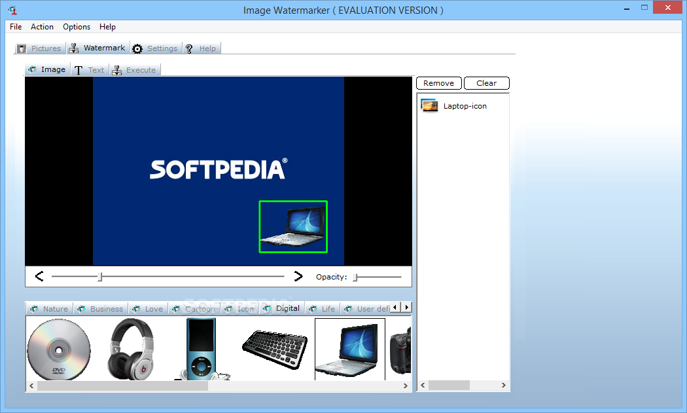Select the Watermark tab
The image size is (687, 413).
97,48
